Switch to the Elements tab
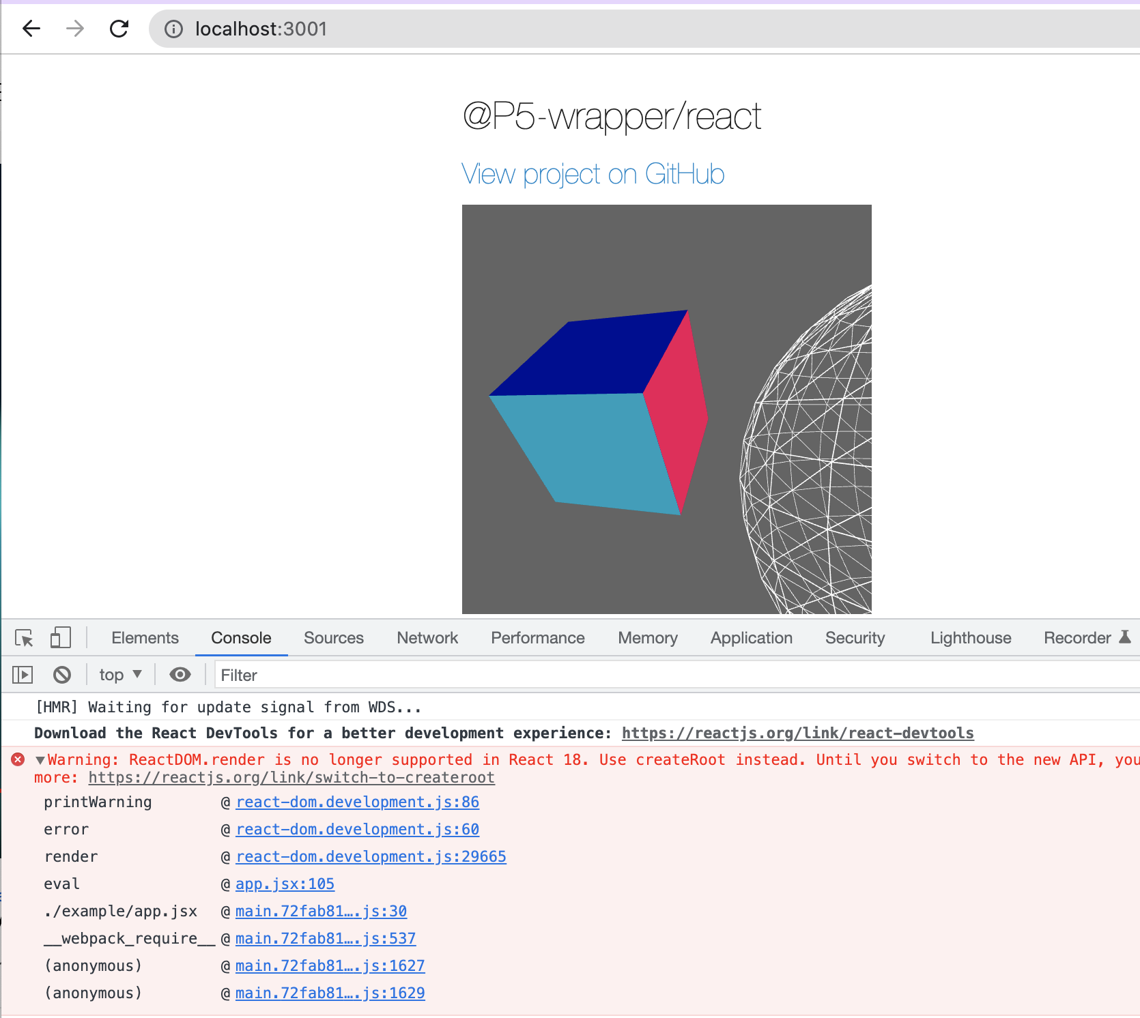Screen dimensions: 1140x1018 coord(145,638)
